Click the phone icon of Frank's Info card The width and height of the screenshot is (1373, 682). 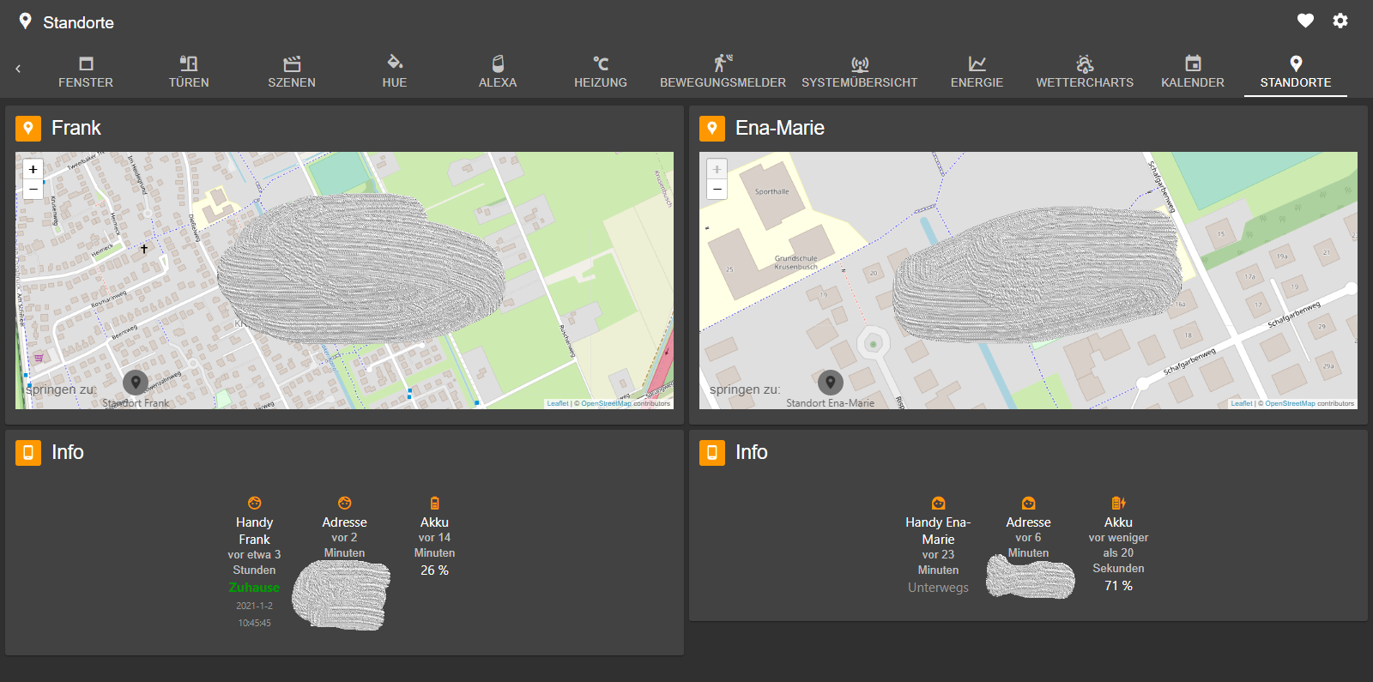(x=28, y=453)
